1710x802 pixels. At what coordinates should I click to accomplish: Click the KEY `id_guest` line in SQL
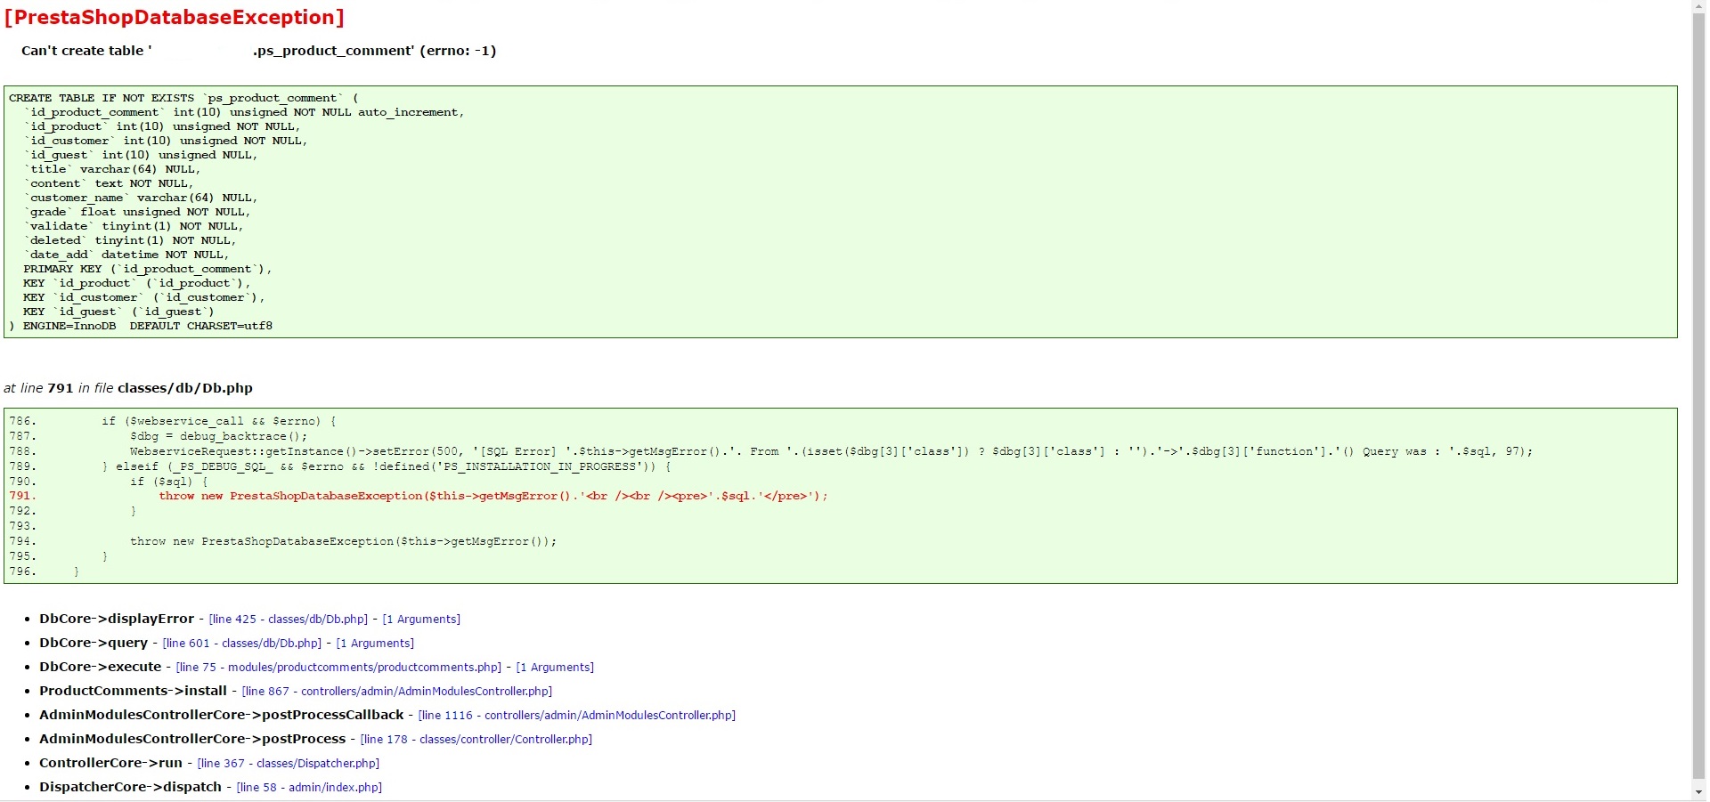pyautogui.click(x=119, y=312)
